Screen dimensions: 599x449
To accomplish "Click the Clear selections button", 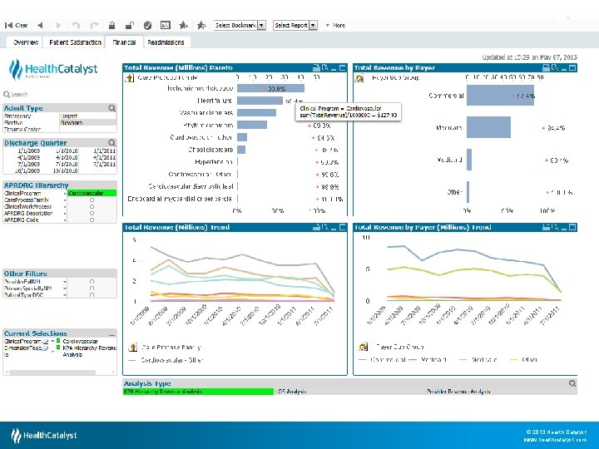I will coord(16,25).
